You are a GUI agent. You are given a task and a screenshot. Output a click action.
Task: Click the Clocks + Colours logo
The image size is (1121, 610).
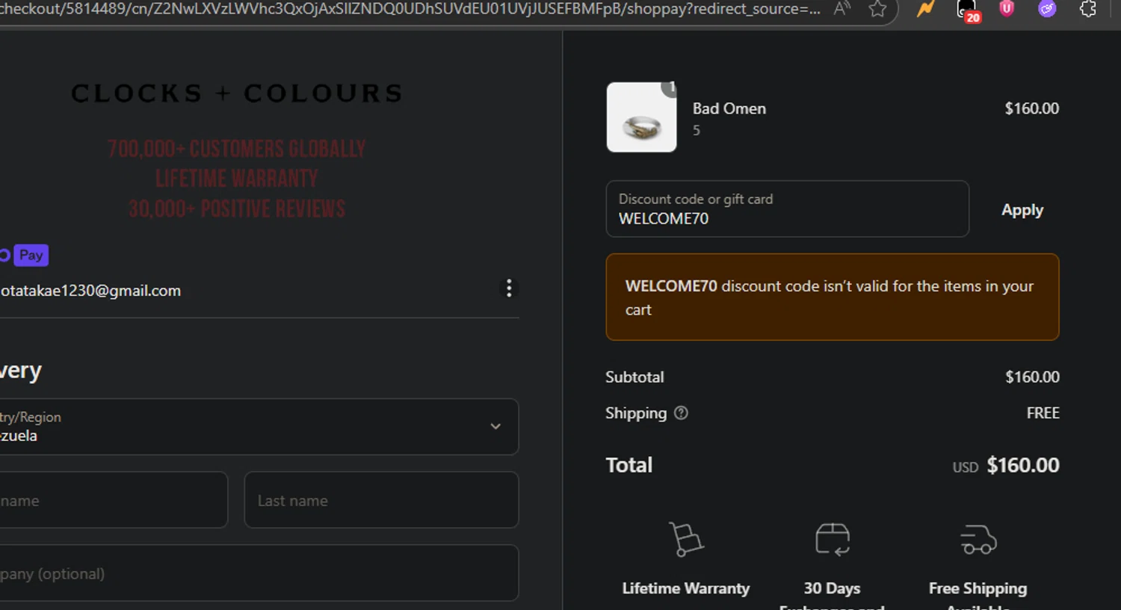(x=237, y=93)
